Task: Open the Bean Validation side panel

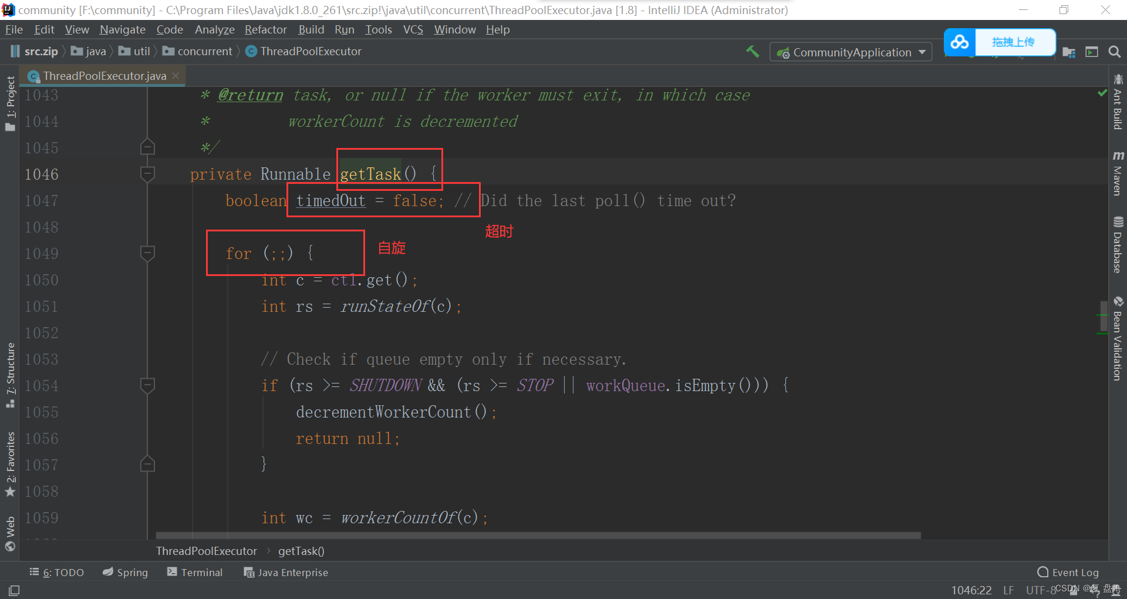Action: click(1118, 338)
